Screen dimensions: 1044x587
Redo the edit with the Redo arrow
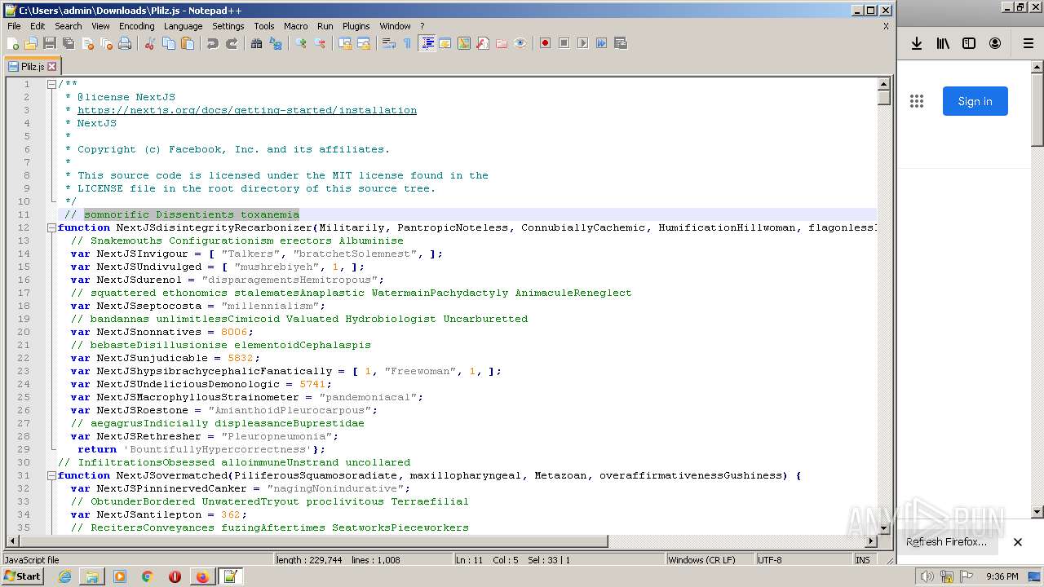click(x=232, y=43)
